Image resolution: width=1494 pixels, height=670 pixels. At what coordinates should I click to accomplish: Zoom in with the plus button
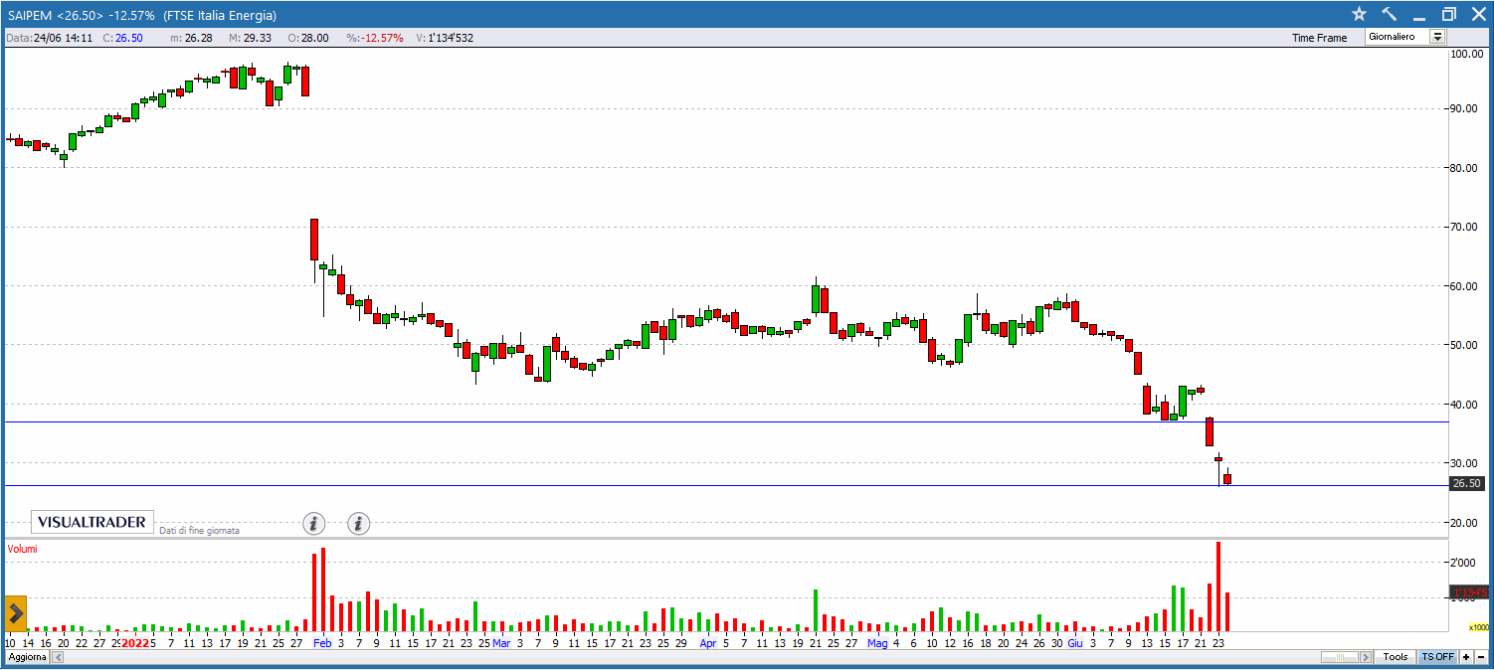[1466, 657]
